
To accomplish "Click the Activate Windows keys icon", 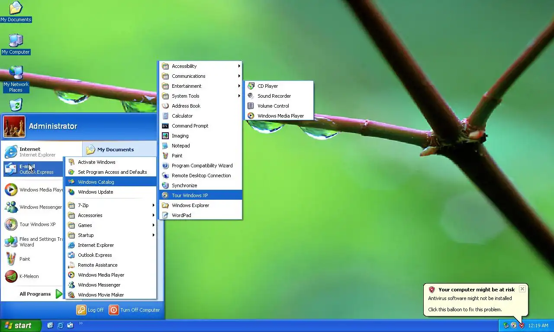I will click(71, 162).
